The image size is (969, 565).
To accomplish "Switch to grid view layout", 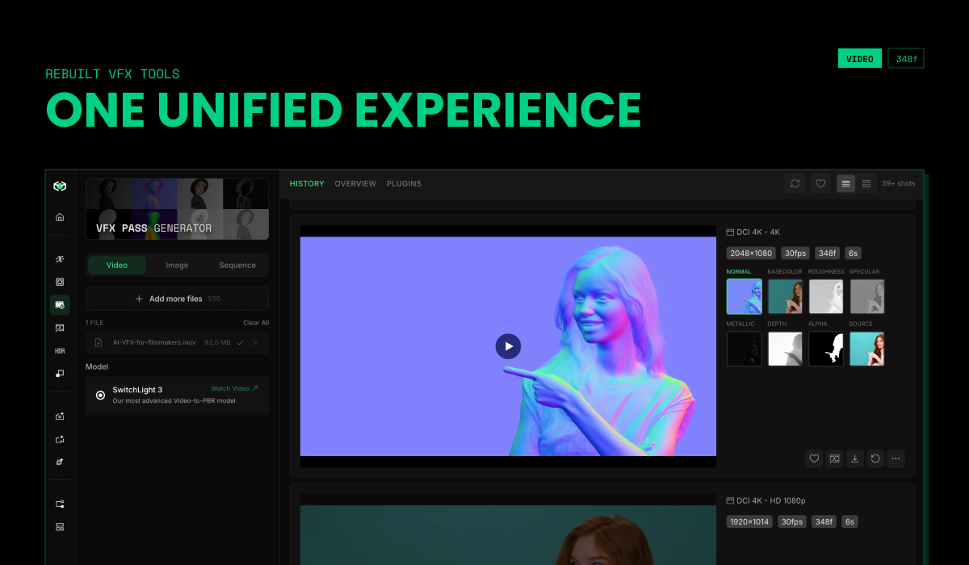I will [866, 184].
